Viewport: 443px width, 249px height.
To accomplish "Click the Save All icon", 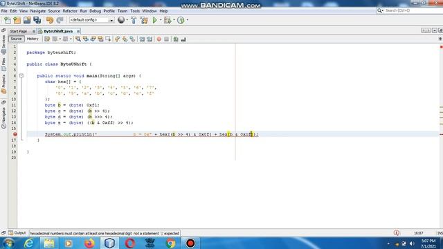I will coord(37,20).
